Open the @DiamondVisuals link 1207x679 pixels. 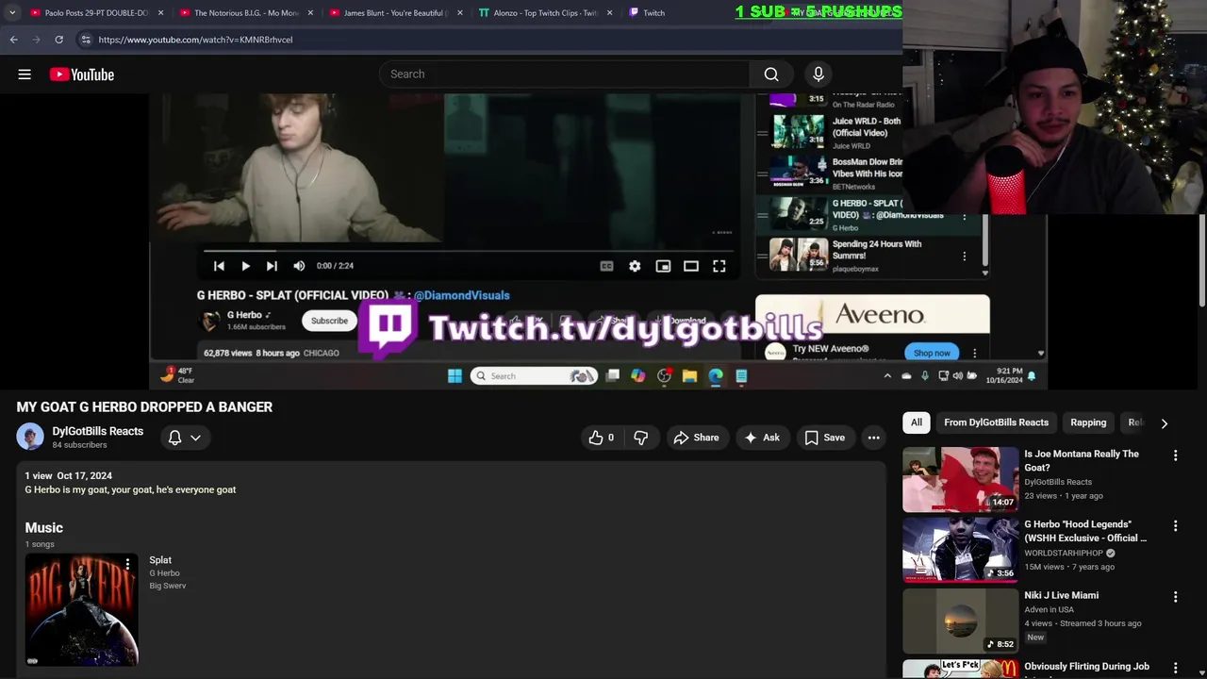click(461, 295)
